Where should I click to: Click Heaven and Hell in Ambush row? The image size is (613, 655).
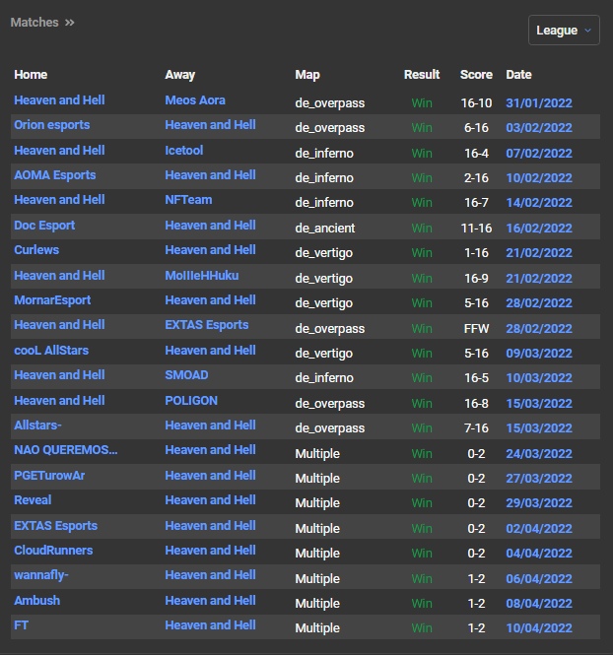pyautogui.click(x=210, y=600)
